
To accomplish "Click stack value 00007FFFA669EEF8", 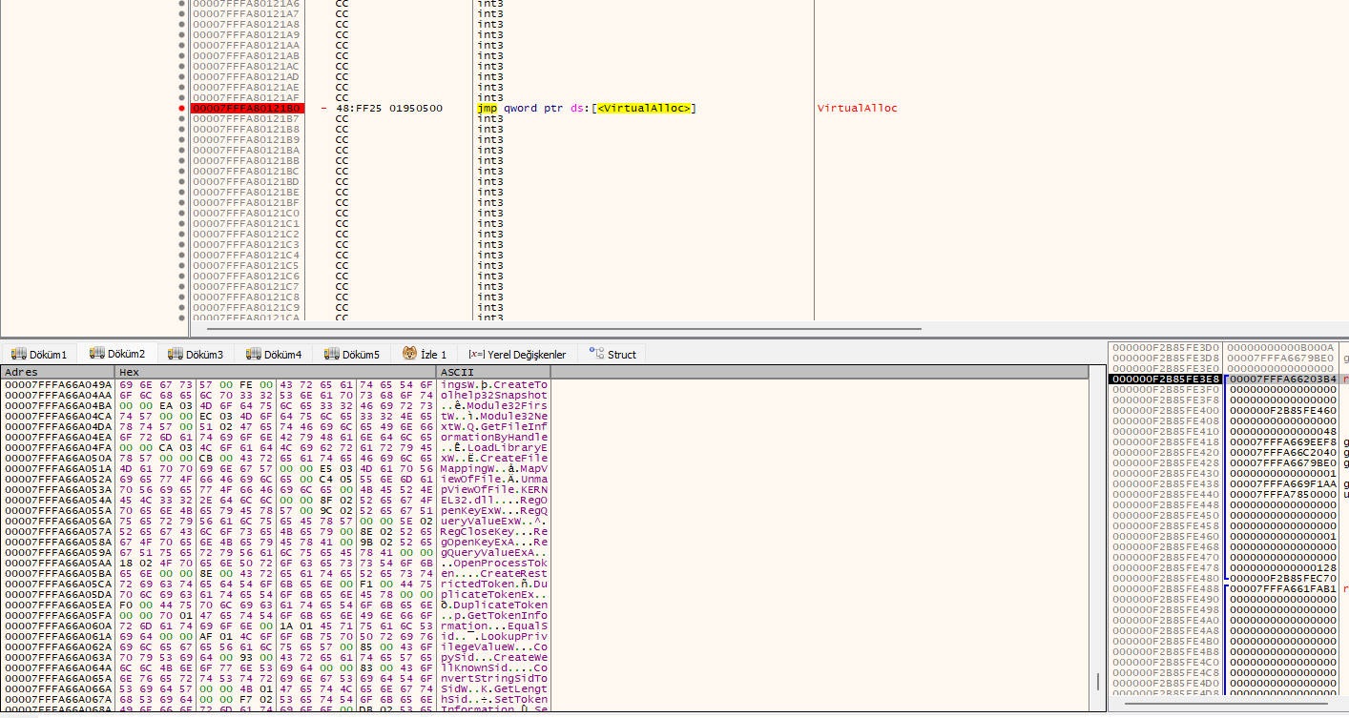I will pyautogui.click(x=1282, y=442).
